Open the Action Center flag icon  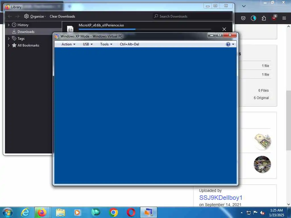click(255, 213)
